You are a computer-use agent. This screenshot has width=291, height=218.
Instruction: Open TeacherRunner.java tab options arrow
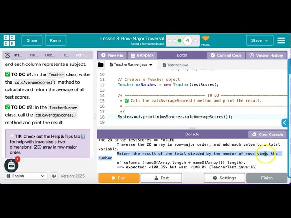[x=151, y=65]
